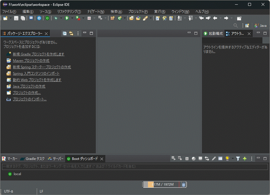Maximize the Package Explorer panel
This screenshot has width=270, height=195.
tap(92, 33)
